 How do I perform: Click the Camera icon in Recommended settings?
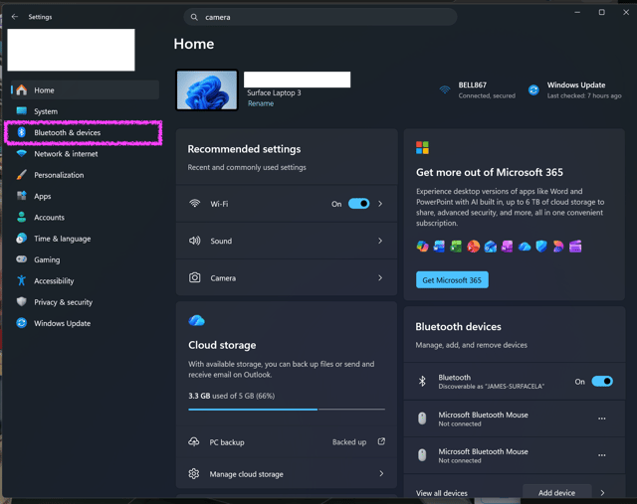(x=195, y=277)
